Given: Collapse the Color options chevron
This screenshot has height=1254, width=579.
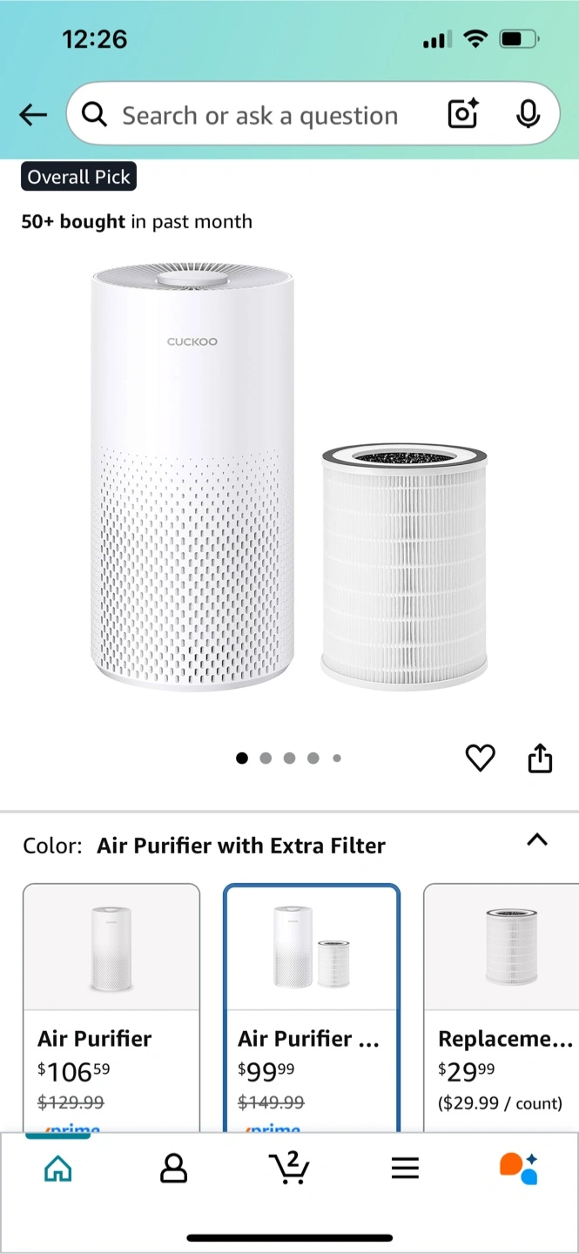Looking at the screenshot, I should [537, 840].
